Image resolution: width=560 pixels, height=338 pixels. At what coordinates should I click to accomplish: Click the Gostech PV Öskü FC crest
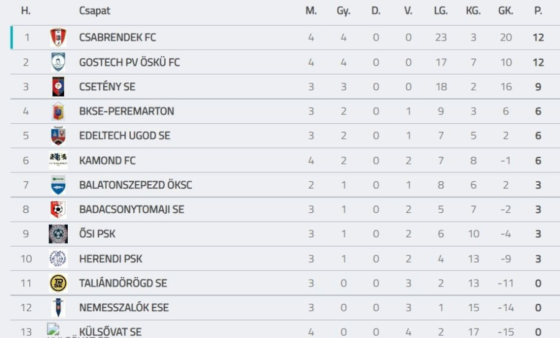click(x=58, y=62)
